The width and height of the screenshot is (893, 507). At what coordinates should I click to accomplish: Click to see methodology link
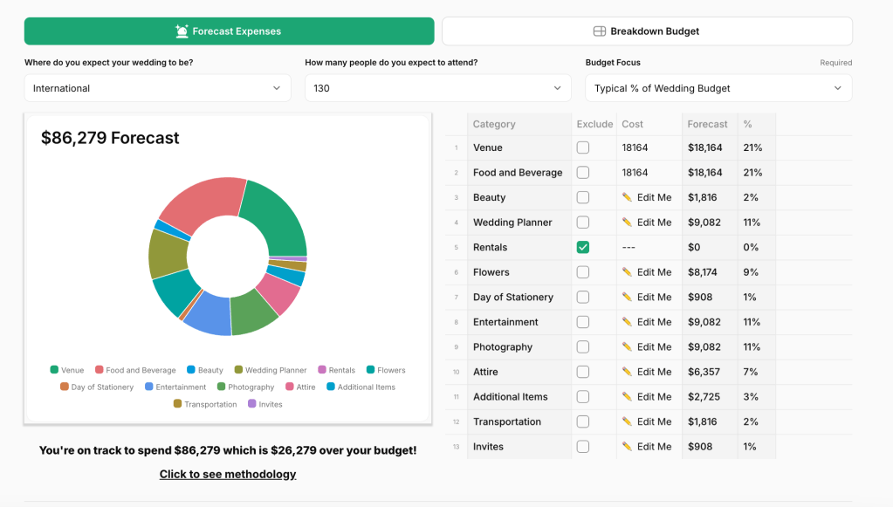pos(228,475)
